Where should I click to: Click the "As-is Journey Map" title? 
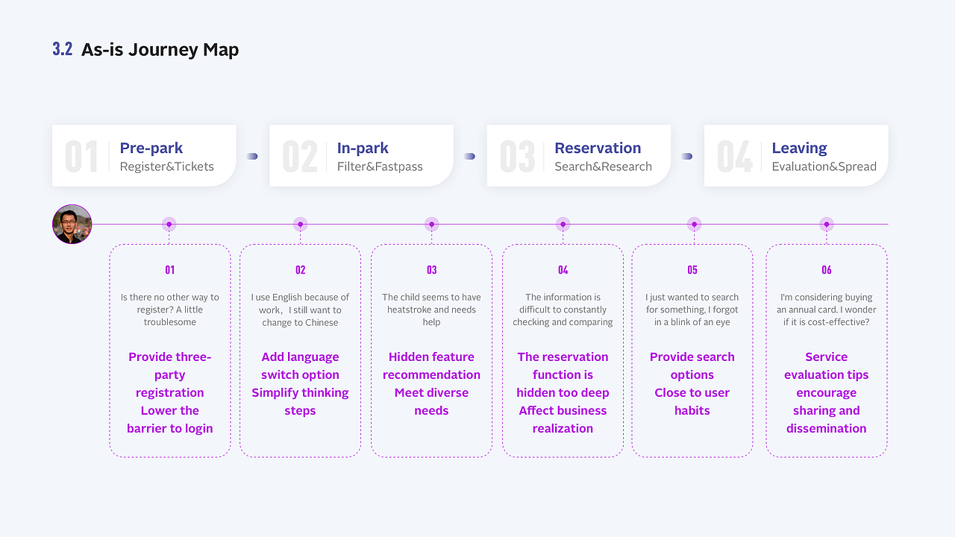pos(160,50)
